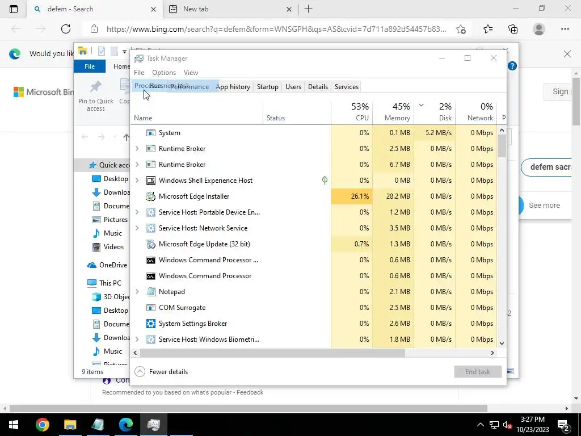
Task: Click the taskbar clock showing 3:27 PM
Action: pos(532,425)
